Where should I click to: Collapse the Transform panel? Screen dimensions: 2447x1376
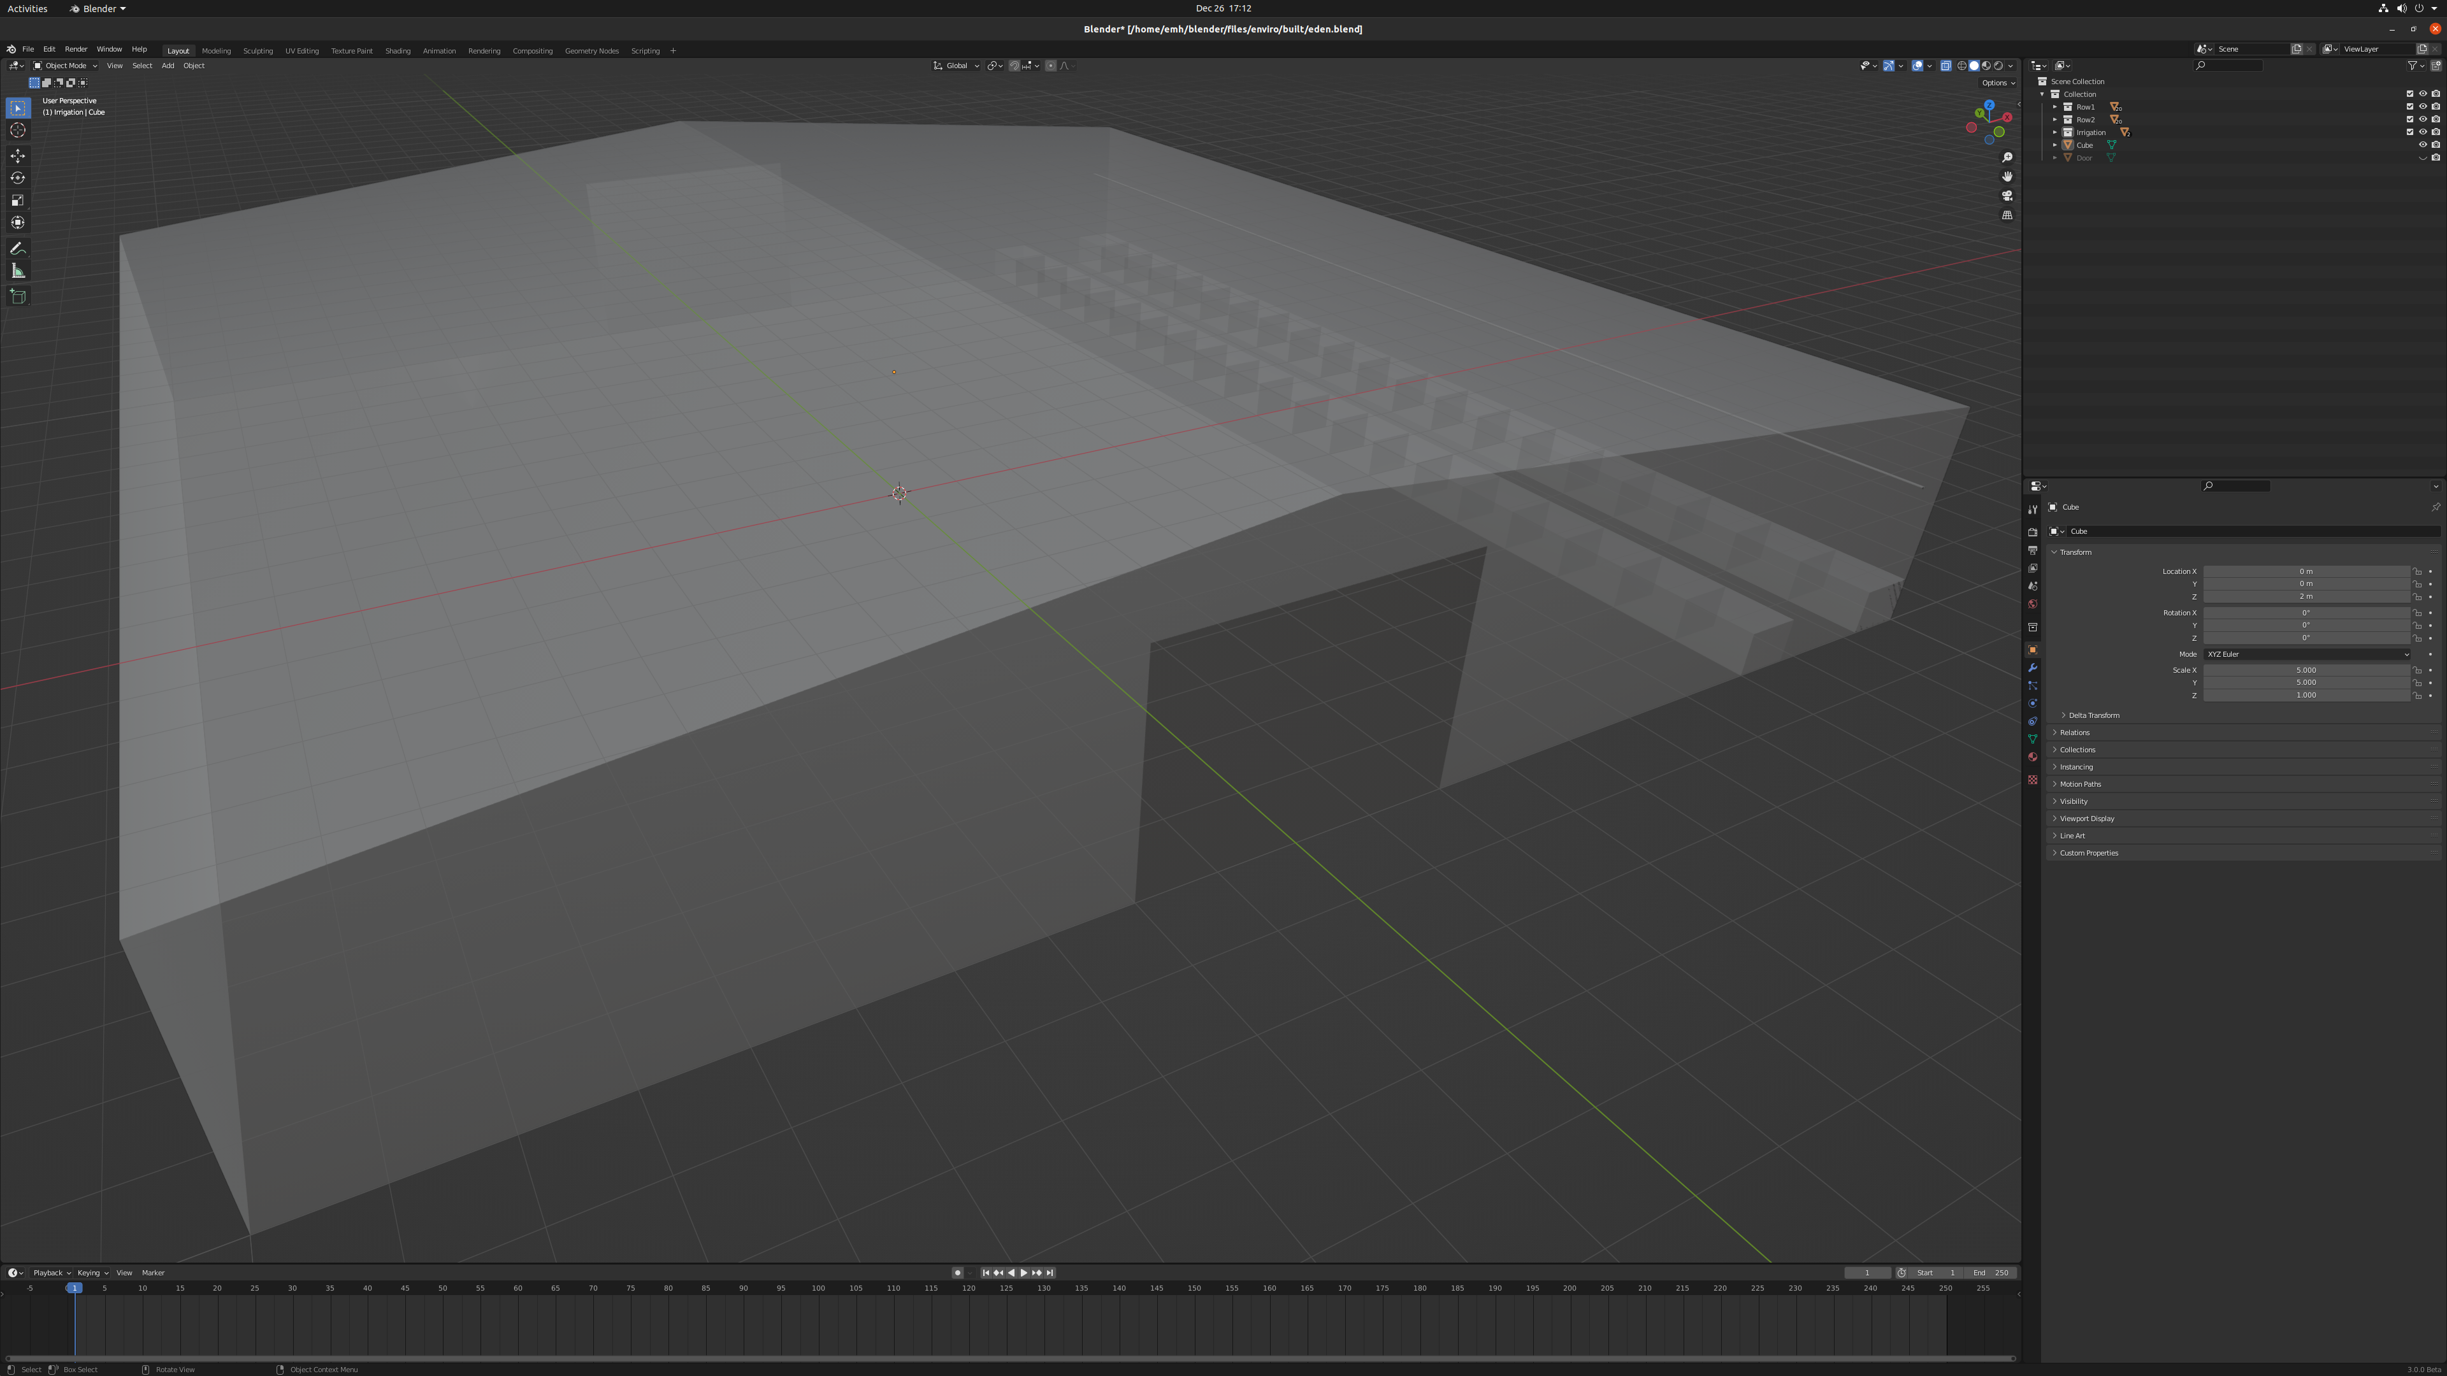click(2071, 553)
